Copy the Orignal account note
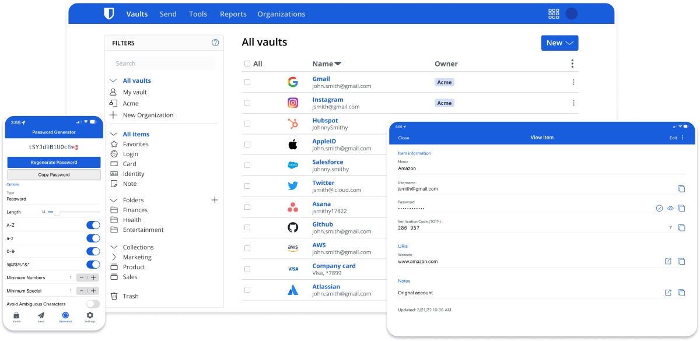Viewport: 700px width, 341px height. 681,293
